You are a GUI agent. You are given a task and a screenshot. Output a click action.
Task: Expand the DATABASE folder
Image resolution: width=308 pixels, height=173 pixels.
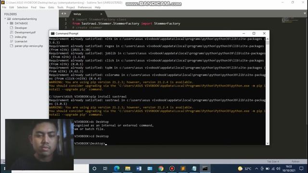click(8, 23)
